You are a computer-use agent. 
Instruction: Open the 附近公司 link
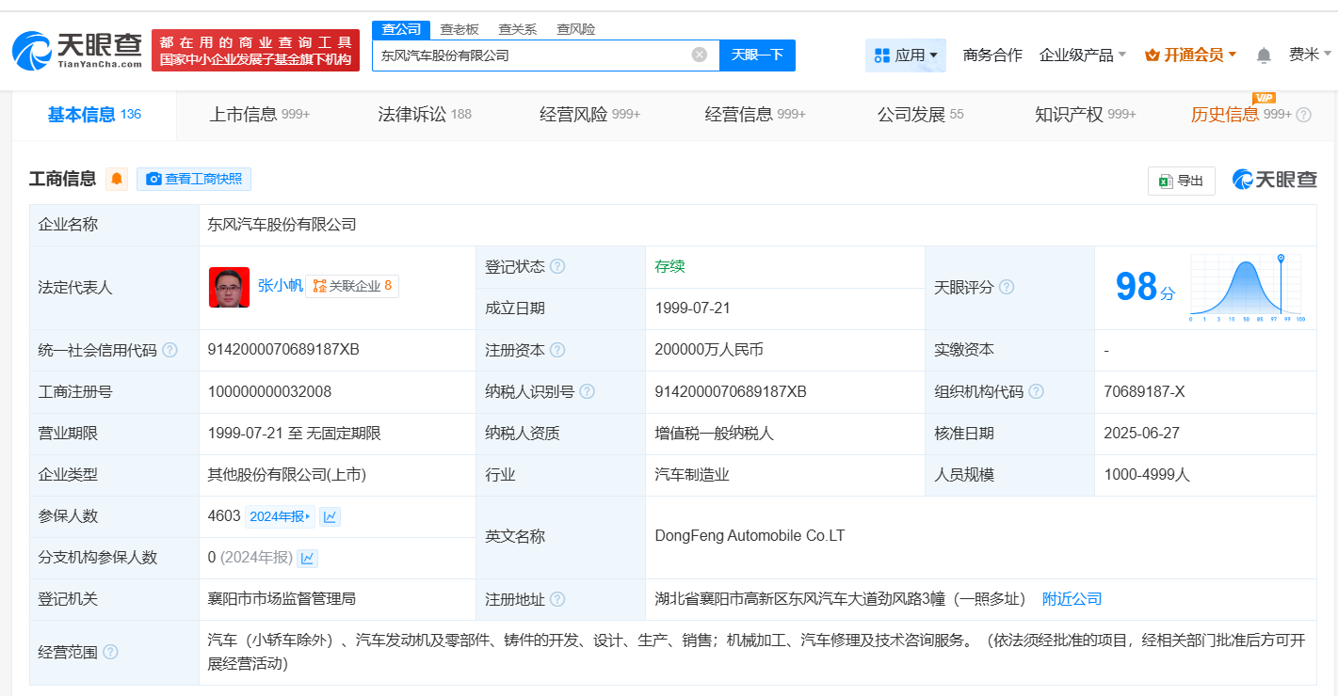(1072, 599)
